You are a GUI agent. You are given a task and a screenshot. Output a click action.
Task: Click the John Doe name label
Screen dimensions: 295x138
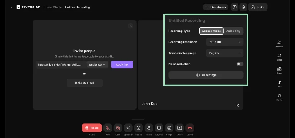(x=149, y=103)
